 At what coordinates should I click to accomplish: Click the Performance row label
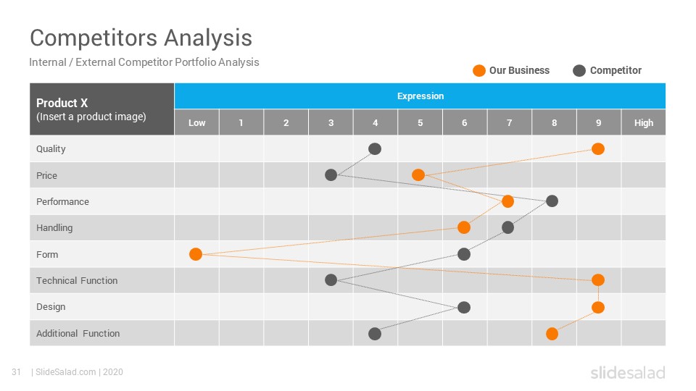tap(62, 202)
